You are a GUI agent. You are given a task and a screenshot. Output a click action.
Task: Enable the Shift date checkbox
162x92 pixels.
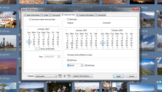click(x=68, y=19)
